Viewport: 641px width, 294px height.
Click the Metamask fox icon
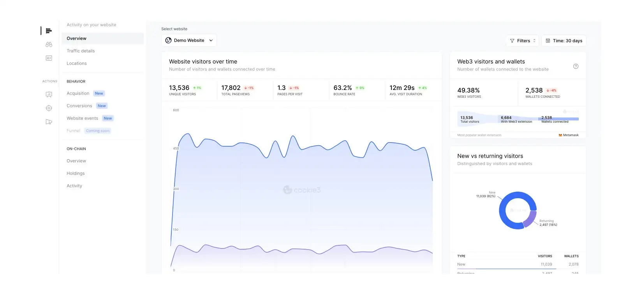pos(560,135)
